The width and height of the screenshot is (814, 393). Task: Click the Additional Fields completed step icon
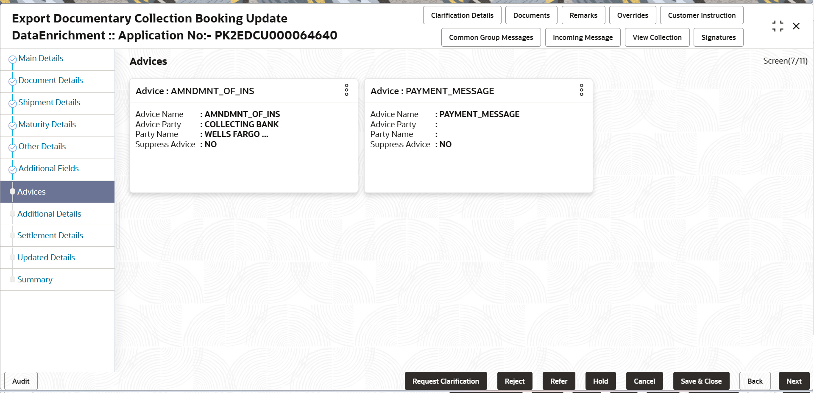(x=13, y=170)
